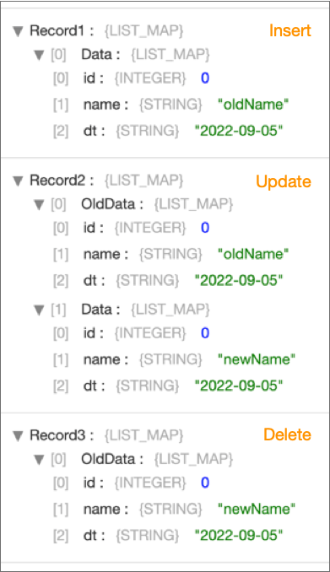Collapse the Record3 tree node
The height and width of the screenshot is (572, 330).
pos(18,435)
